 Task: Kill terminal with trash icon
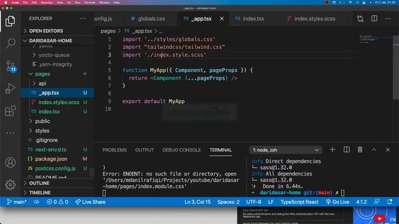pos(360,150)
